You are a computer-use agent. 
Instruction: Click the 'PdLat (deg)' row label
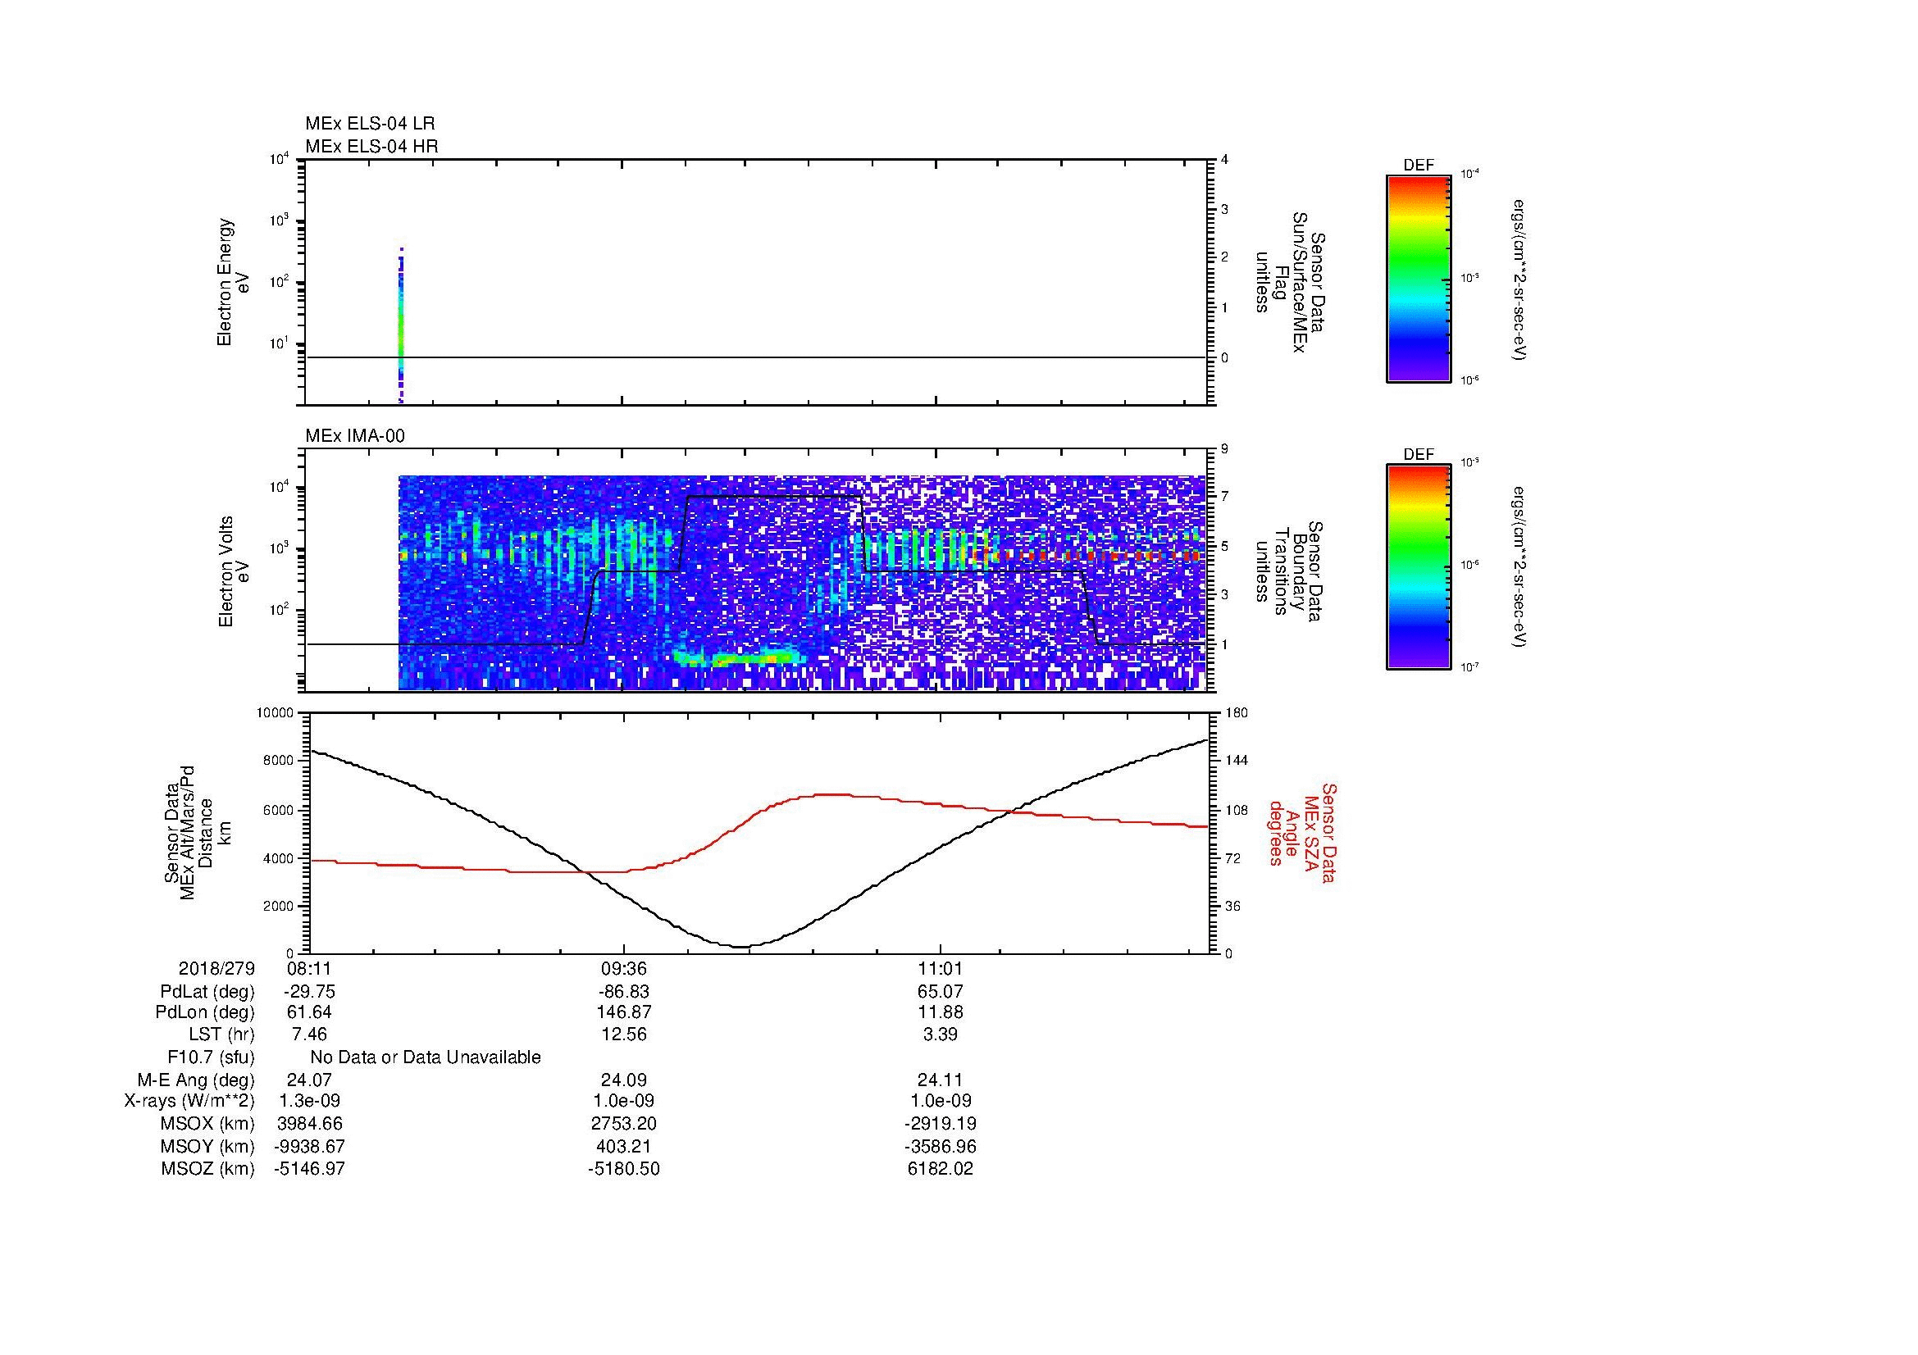coord(207,992)
